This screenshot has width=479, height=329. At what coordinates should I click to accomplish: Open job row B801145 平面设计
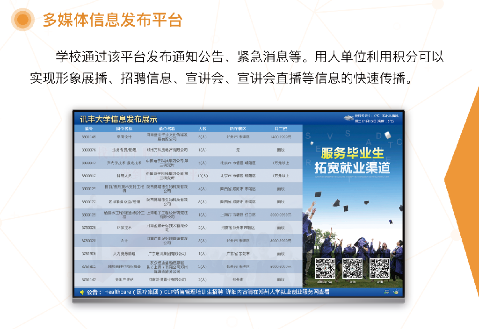[x=188, y=137]
